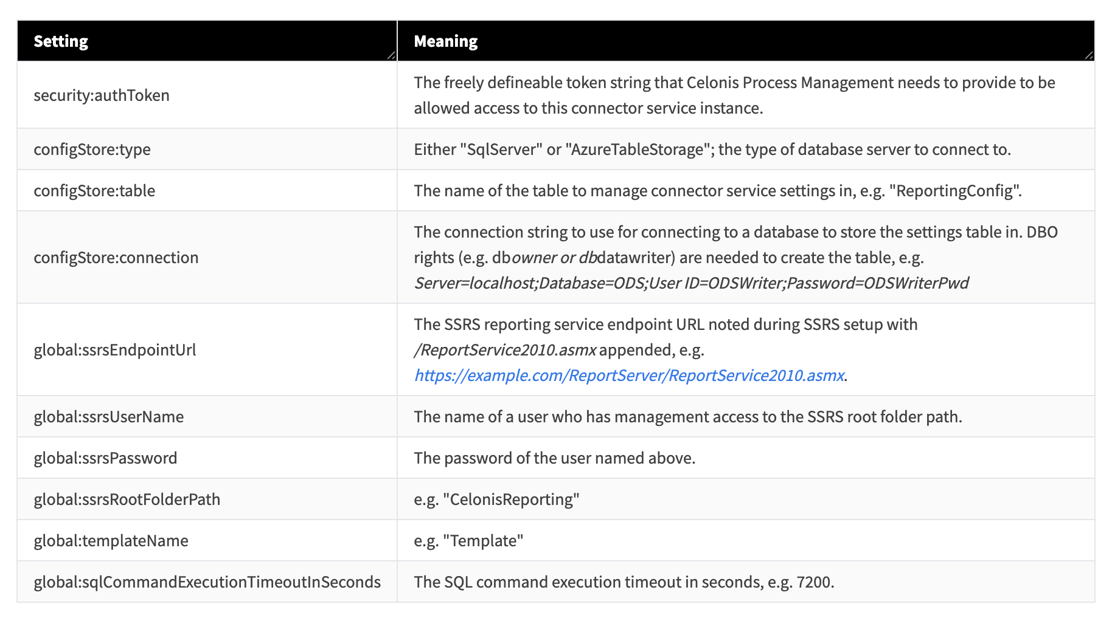
Task: Select the global:ssrsEndpointUrl setting cell
Action: click(x=115, y=350)
